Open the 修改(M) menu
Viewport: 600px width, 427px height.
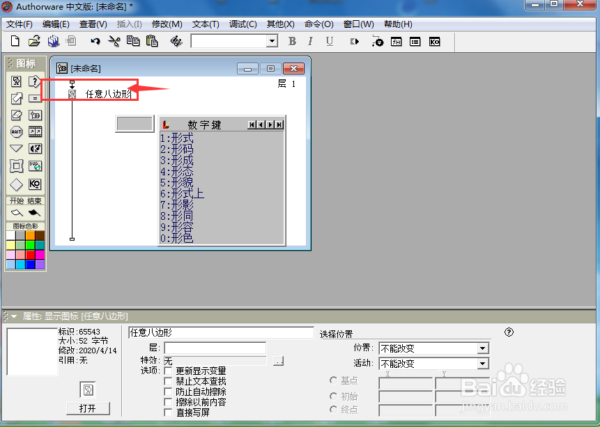[167, 24]
